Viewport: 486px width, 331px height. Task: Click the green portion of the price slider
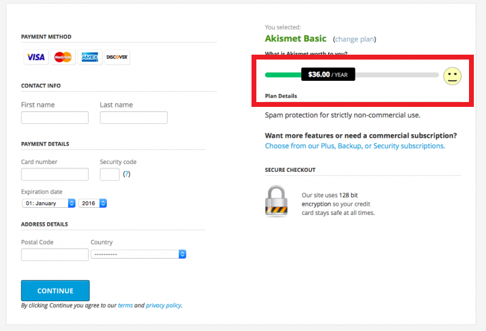(283, 75)
